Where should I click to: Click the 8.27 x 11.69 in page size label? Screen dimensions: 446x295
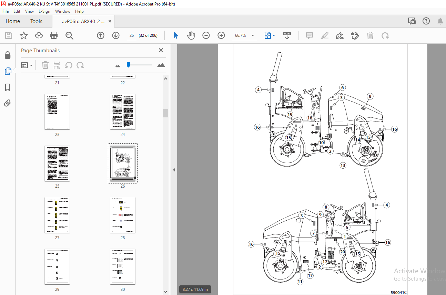[195, 289]
